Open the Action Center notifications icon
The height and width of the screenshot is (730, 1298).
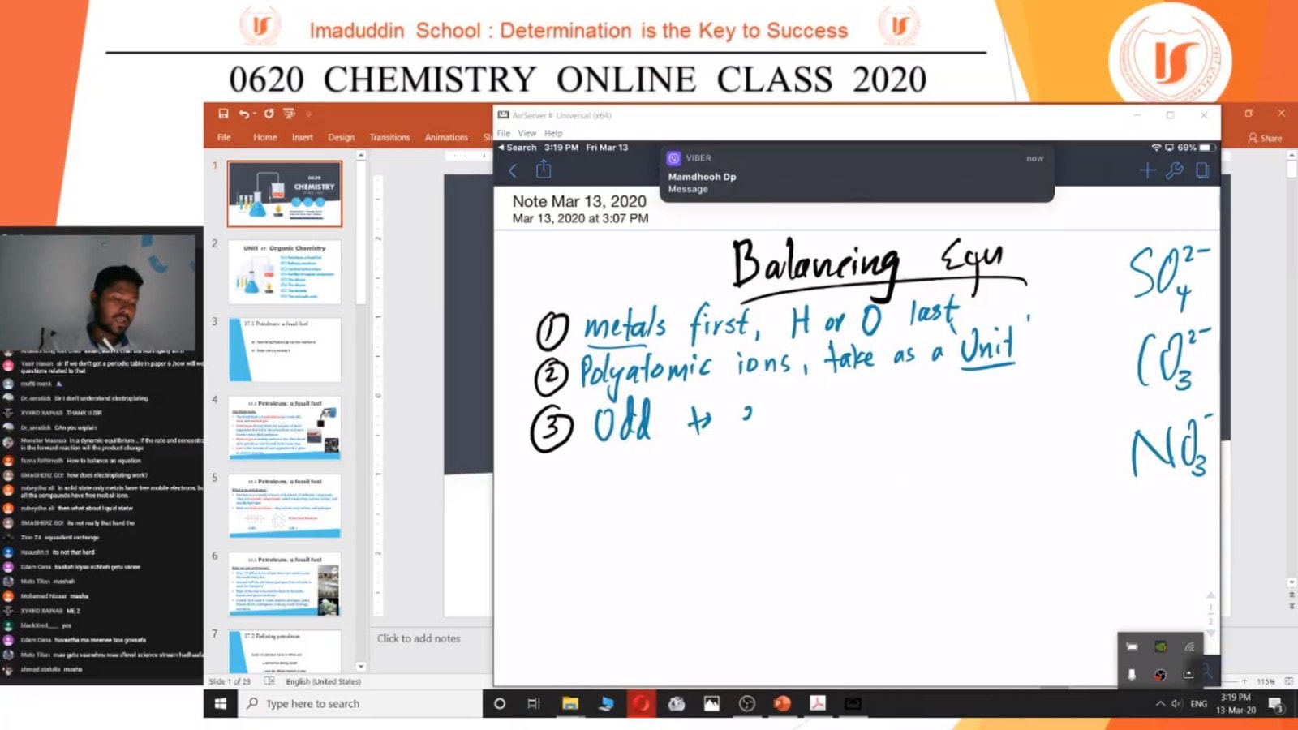click(1276, 704)
